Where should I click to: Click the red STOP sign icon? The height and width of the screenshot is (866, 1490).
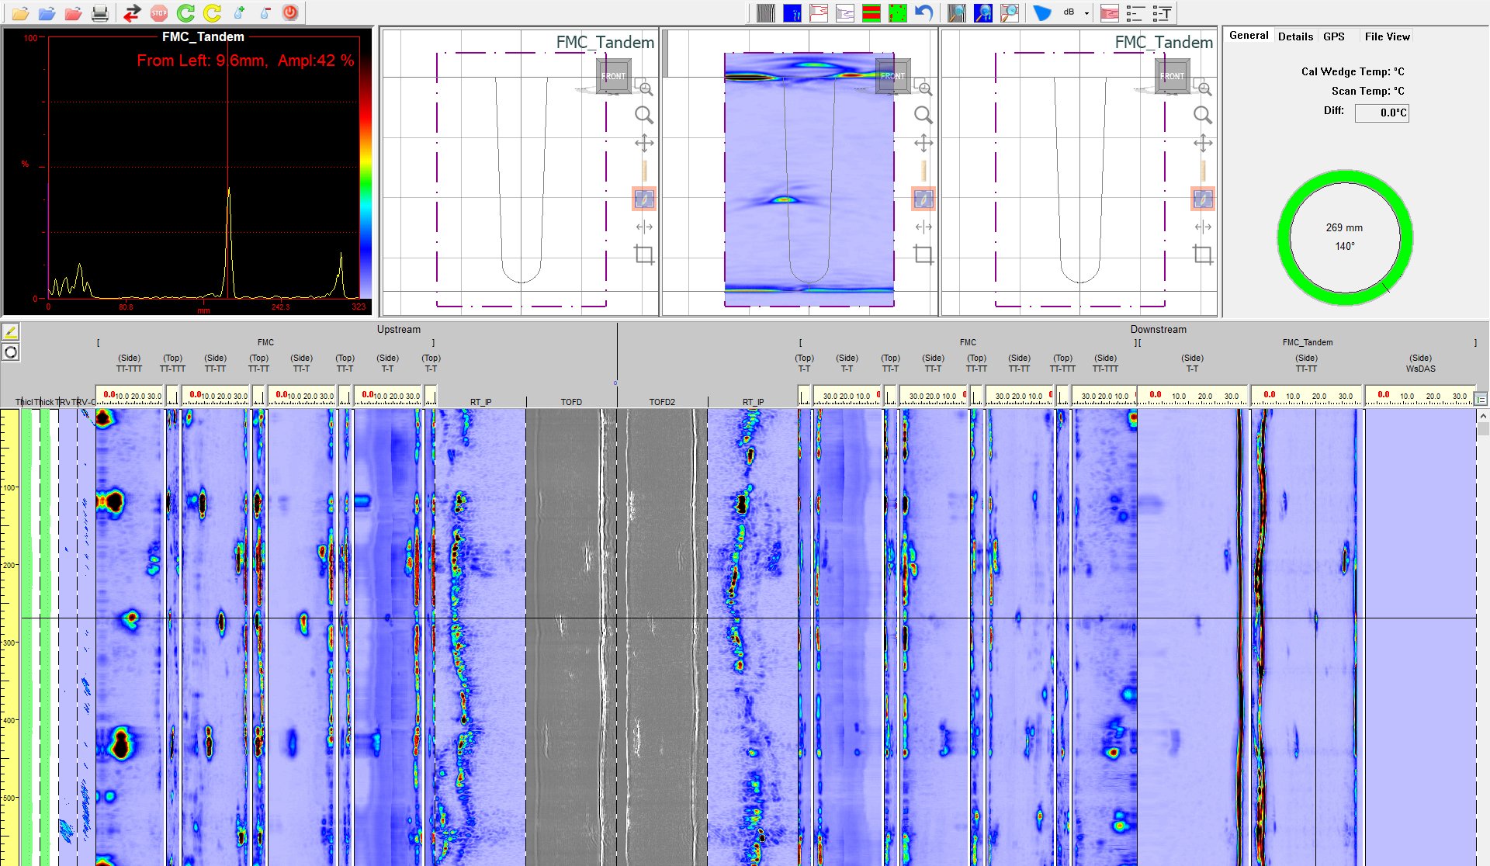click(159, 12)
